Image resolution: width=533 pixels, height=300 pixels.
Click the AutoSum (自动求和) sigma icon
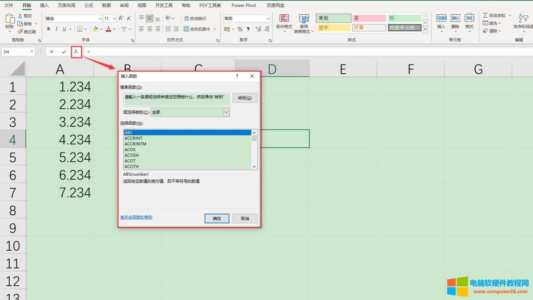pyautogui.click(x=485, y=16)
